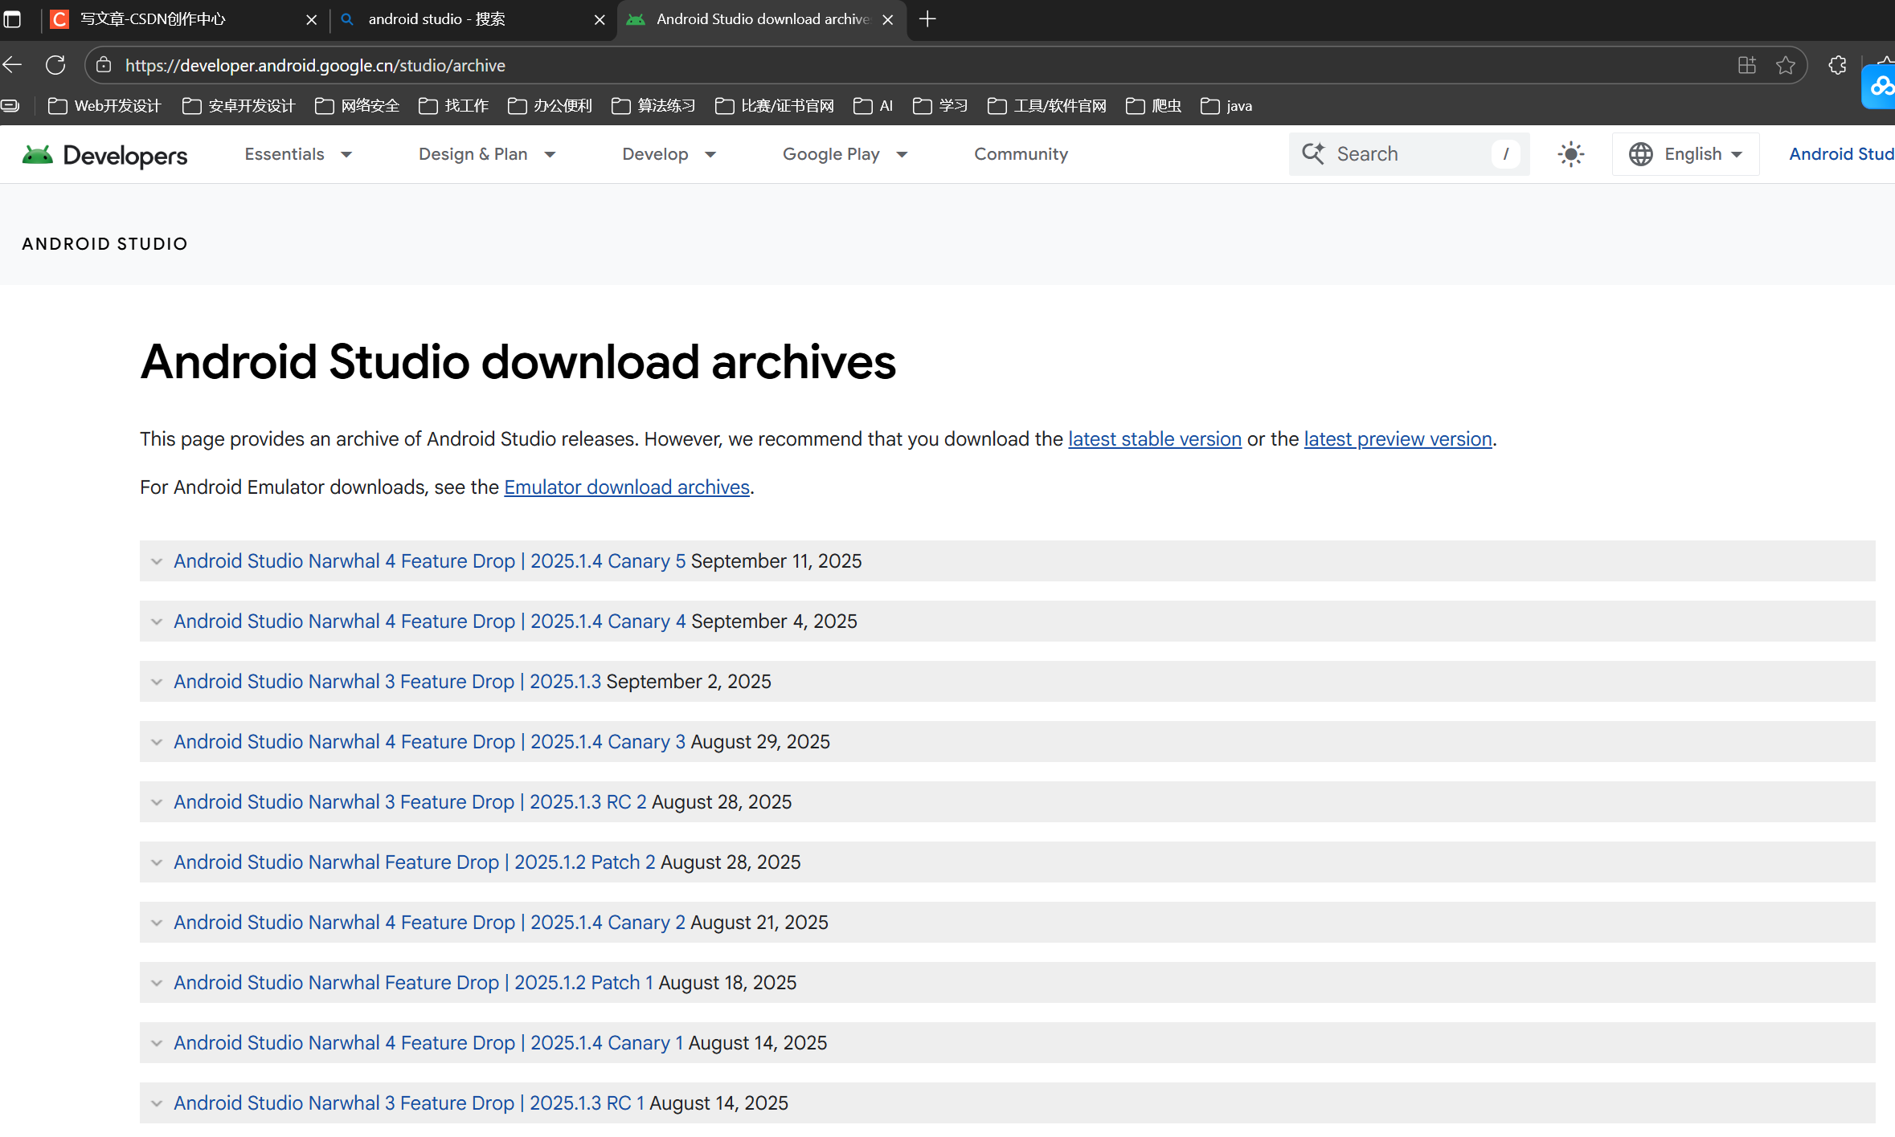Open the java bookmark folder

(1226, 106)
